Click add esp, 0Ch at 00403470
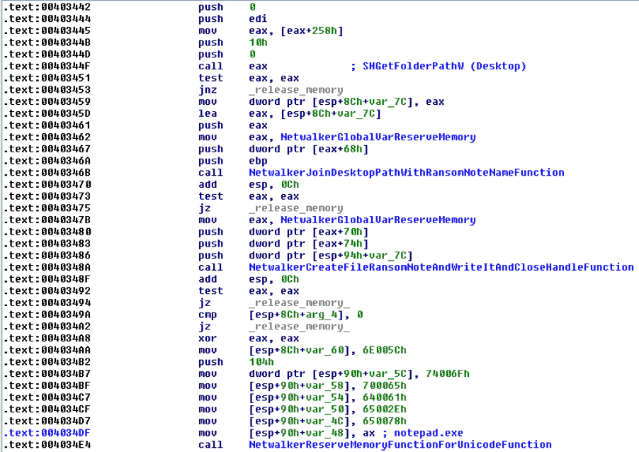Image resolution: width=639 pixels, height=452 pixels. 274,184
